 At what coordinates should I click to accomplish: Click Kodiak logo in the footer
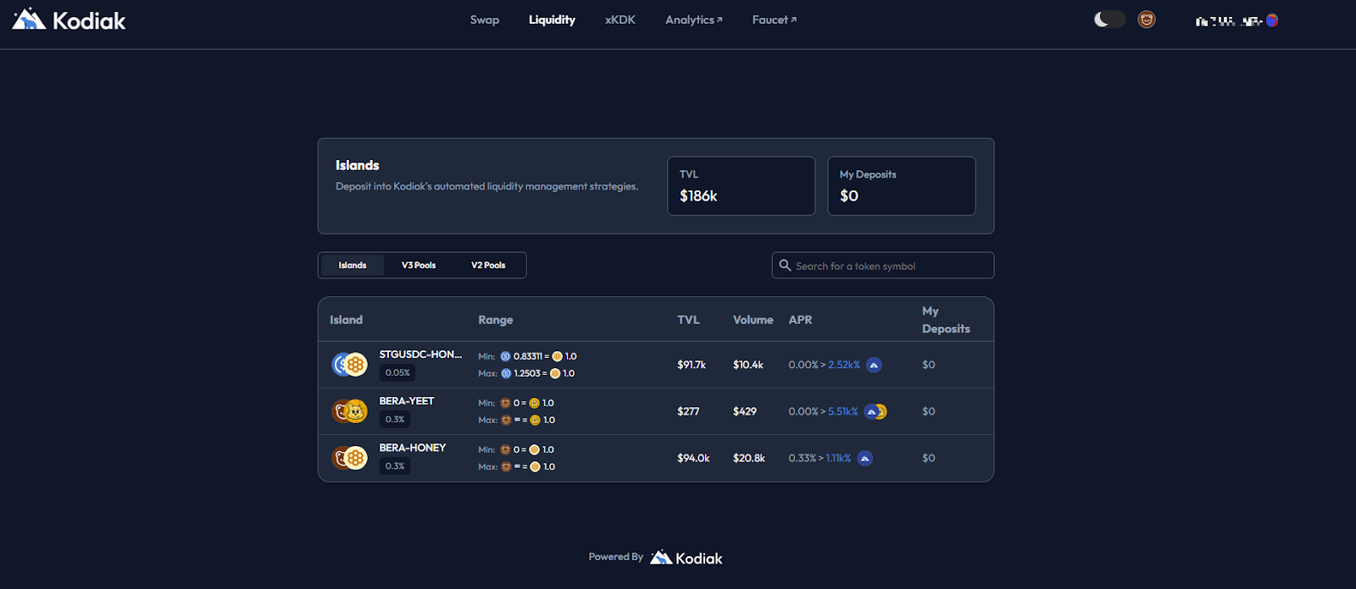pos(686,558)
